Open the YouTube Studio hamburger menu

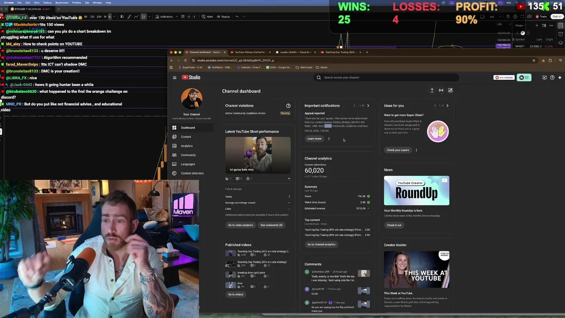pos(174,77)
